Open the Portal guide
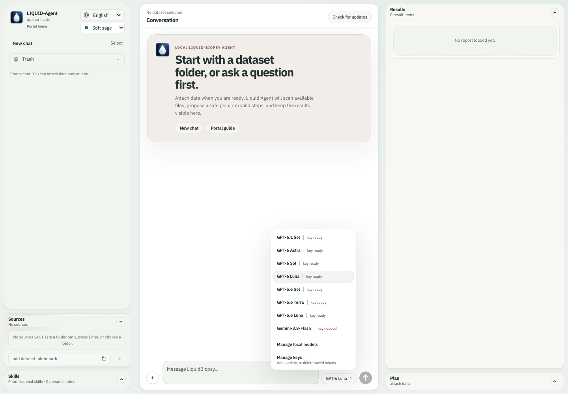This screenshot has width=568, height=394. tap(223, 128)
